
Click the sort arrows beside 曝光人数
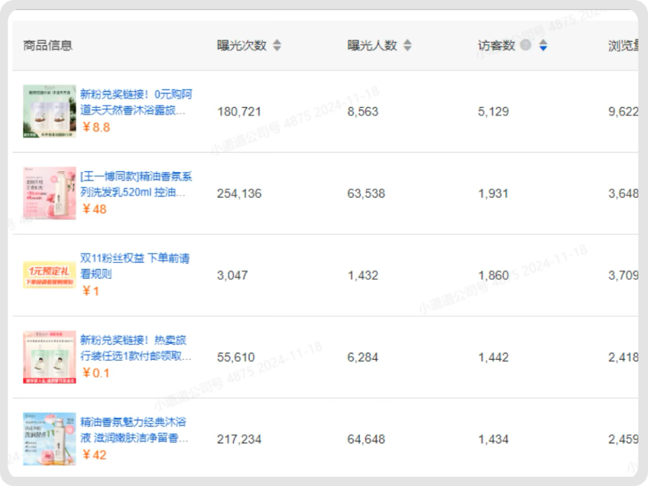pos(407,46)
